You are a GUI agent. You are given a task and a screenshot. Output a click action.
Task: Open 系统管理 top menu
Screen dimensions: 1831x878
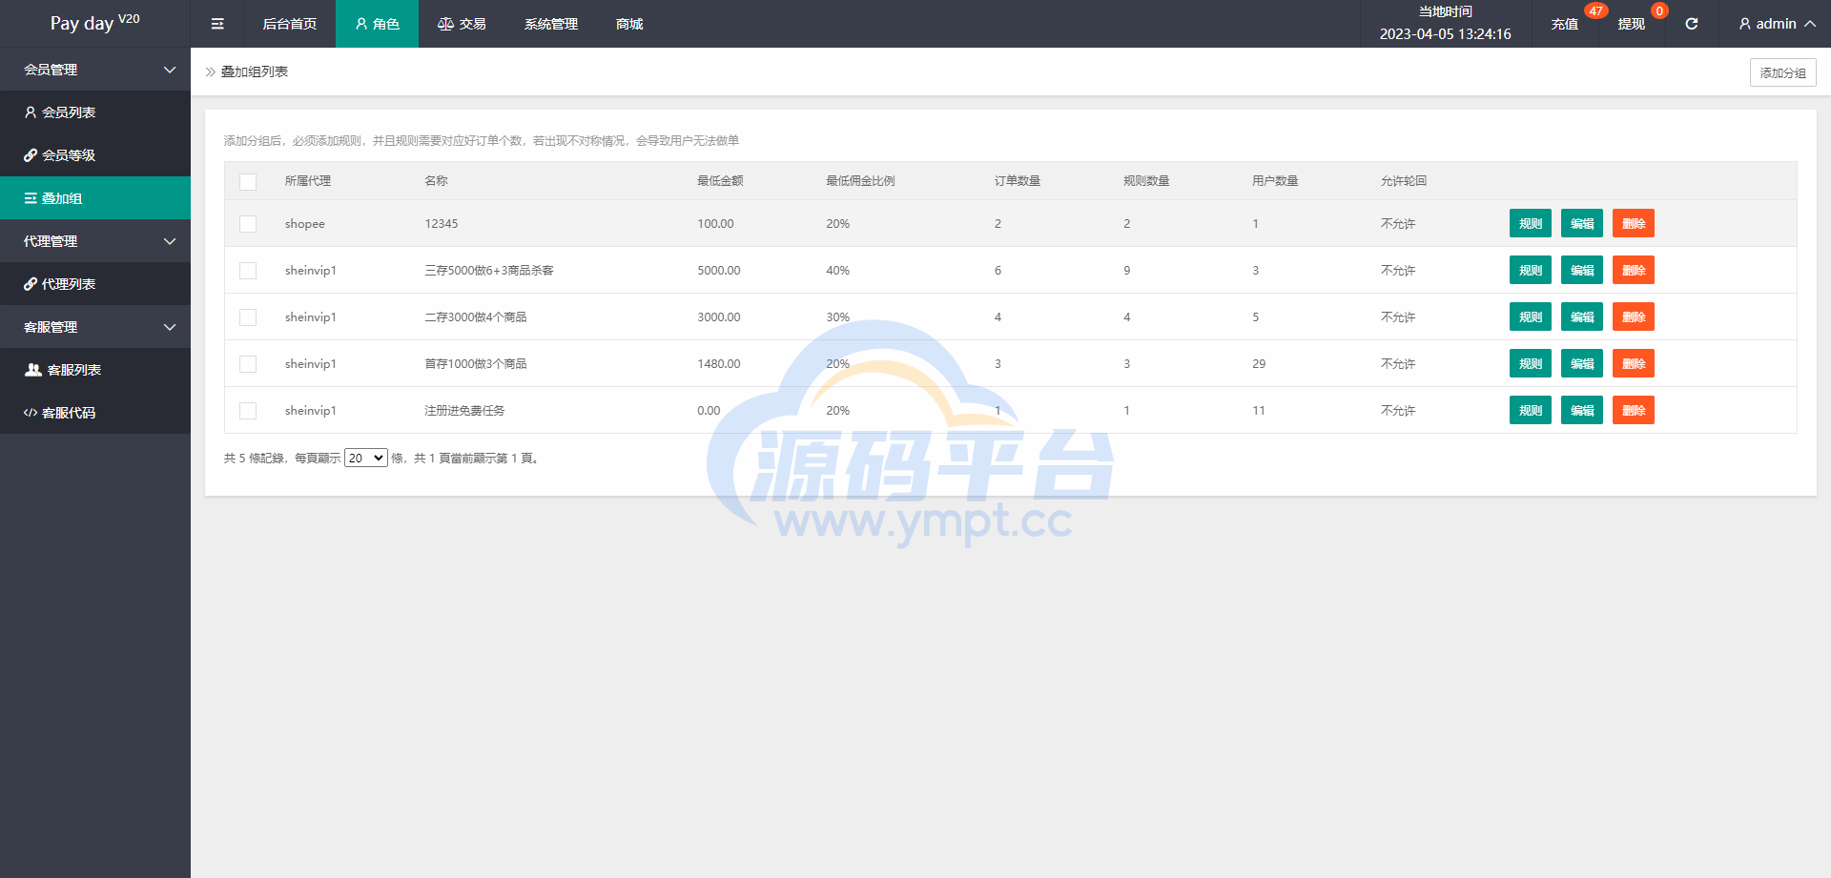click(x=551, y=24)
